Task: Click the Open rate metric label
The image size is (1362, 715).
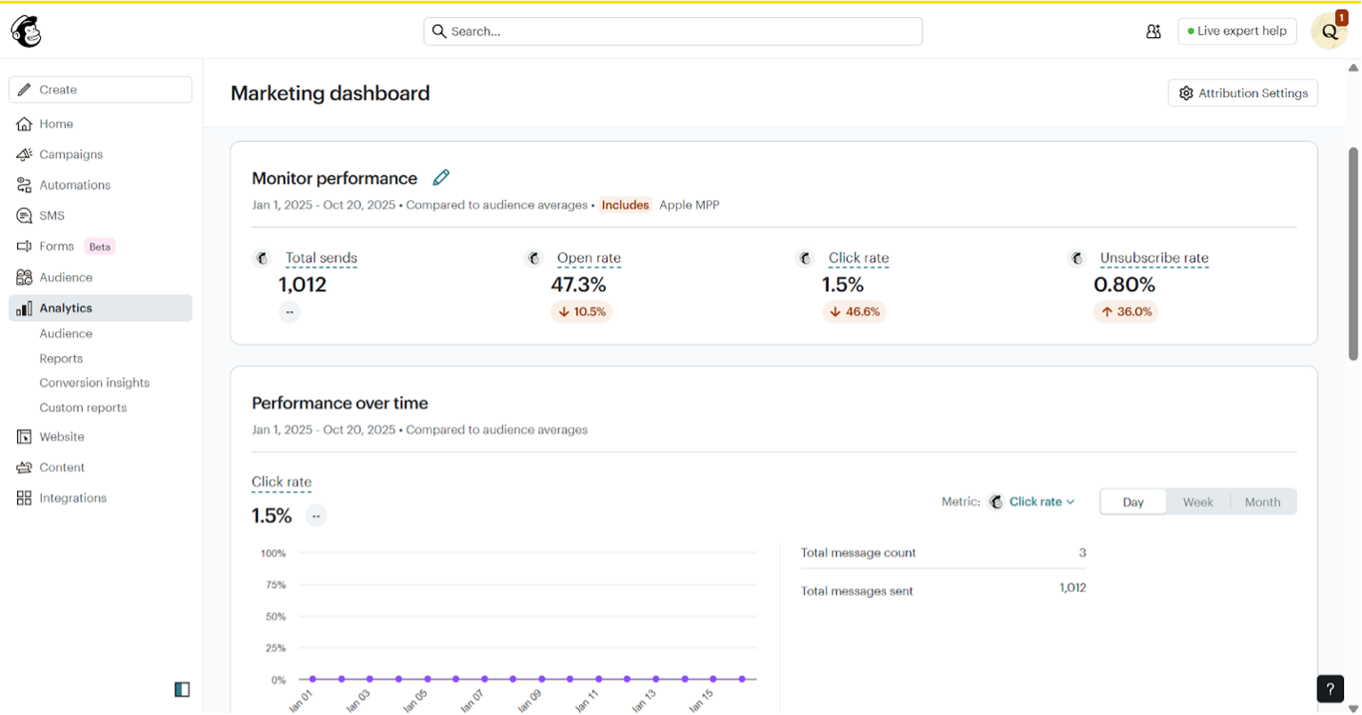Action: point(589,258)
